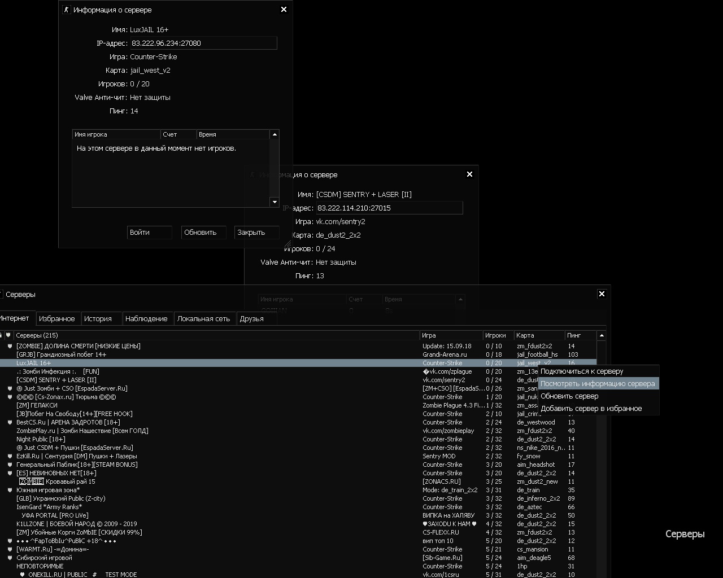Click the Counter-Strike icon in LuxJAIL info dialog title
723x578 pixels.
click(66, 10)
